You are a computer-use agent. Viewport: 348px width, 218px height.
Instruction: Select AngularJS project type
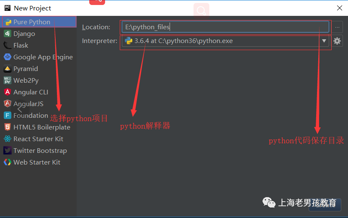click(39, 104)
